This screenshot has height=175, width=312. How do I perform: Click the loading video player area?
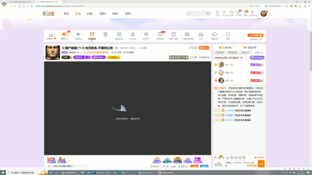[128, 108]
